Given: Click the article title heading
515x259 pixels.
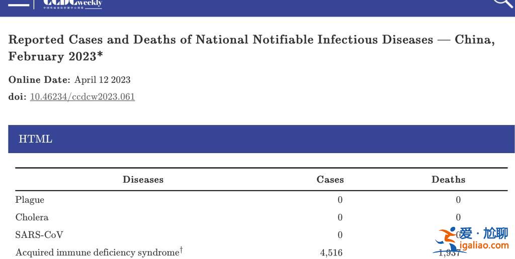Looking at the screenshot, I should pos(251,48).
